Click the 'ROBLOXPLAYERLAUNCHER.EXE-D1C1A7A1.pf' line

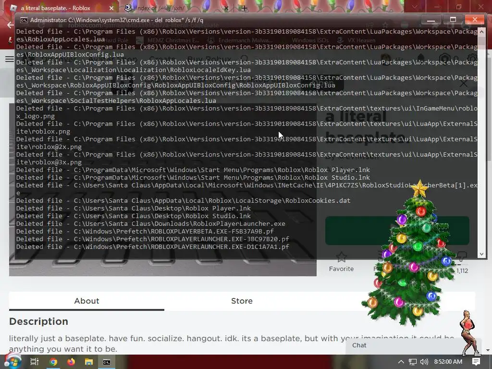[x=152, y=246]
